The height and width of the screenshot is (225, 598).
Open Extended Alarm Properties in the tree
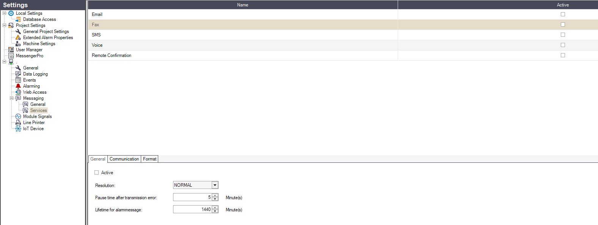(48, 38)
